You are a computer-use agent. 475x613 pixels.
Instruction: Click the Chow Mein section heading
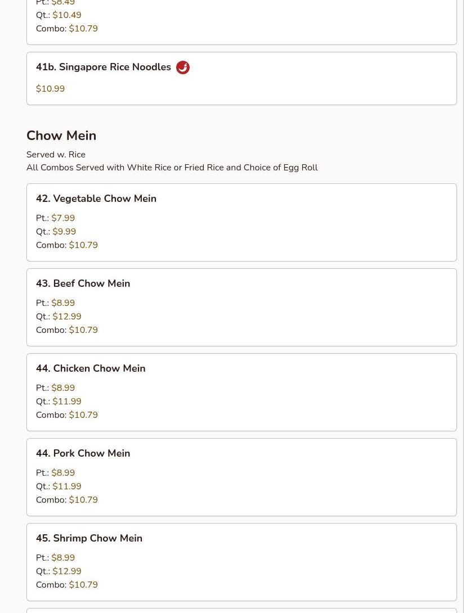pyautogui.click(x=61, y=136)
